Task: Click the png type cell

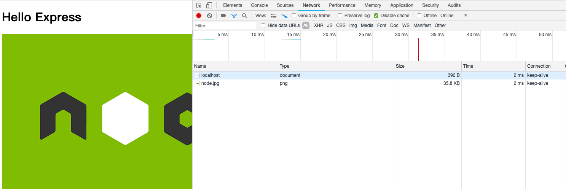Action: point(336,83)
